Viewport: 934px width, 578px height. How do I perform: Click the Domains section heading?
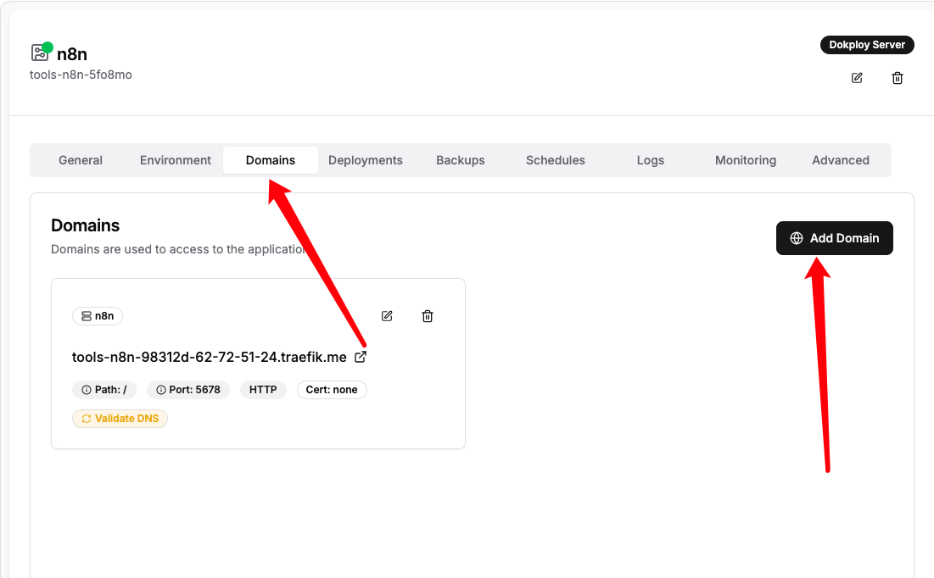85,225
